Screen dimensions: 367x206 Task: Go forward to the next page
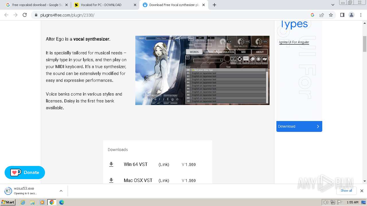click(15, 15)
